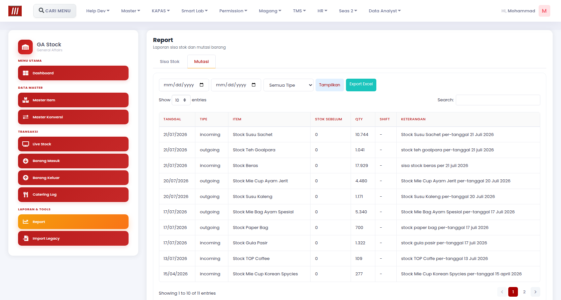561x300 pixels.
Task: Click the user avatar M
Action: tap(544, 11)
